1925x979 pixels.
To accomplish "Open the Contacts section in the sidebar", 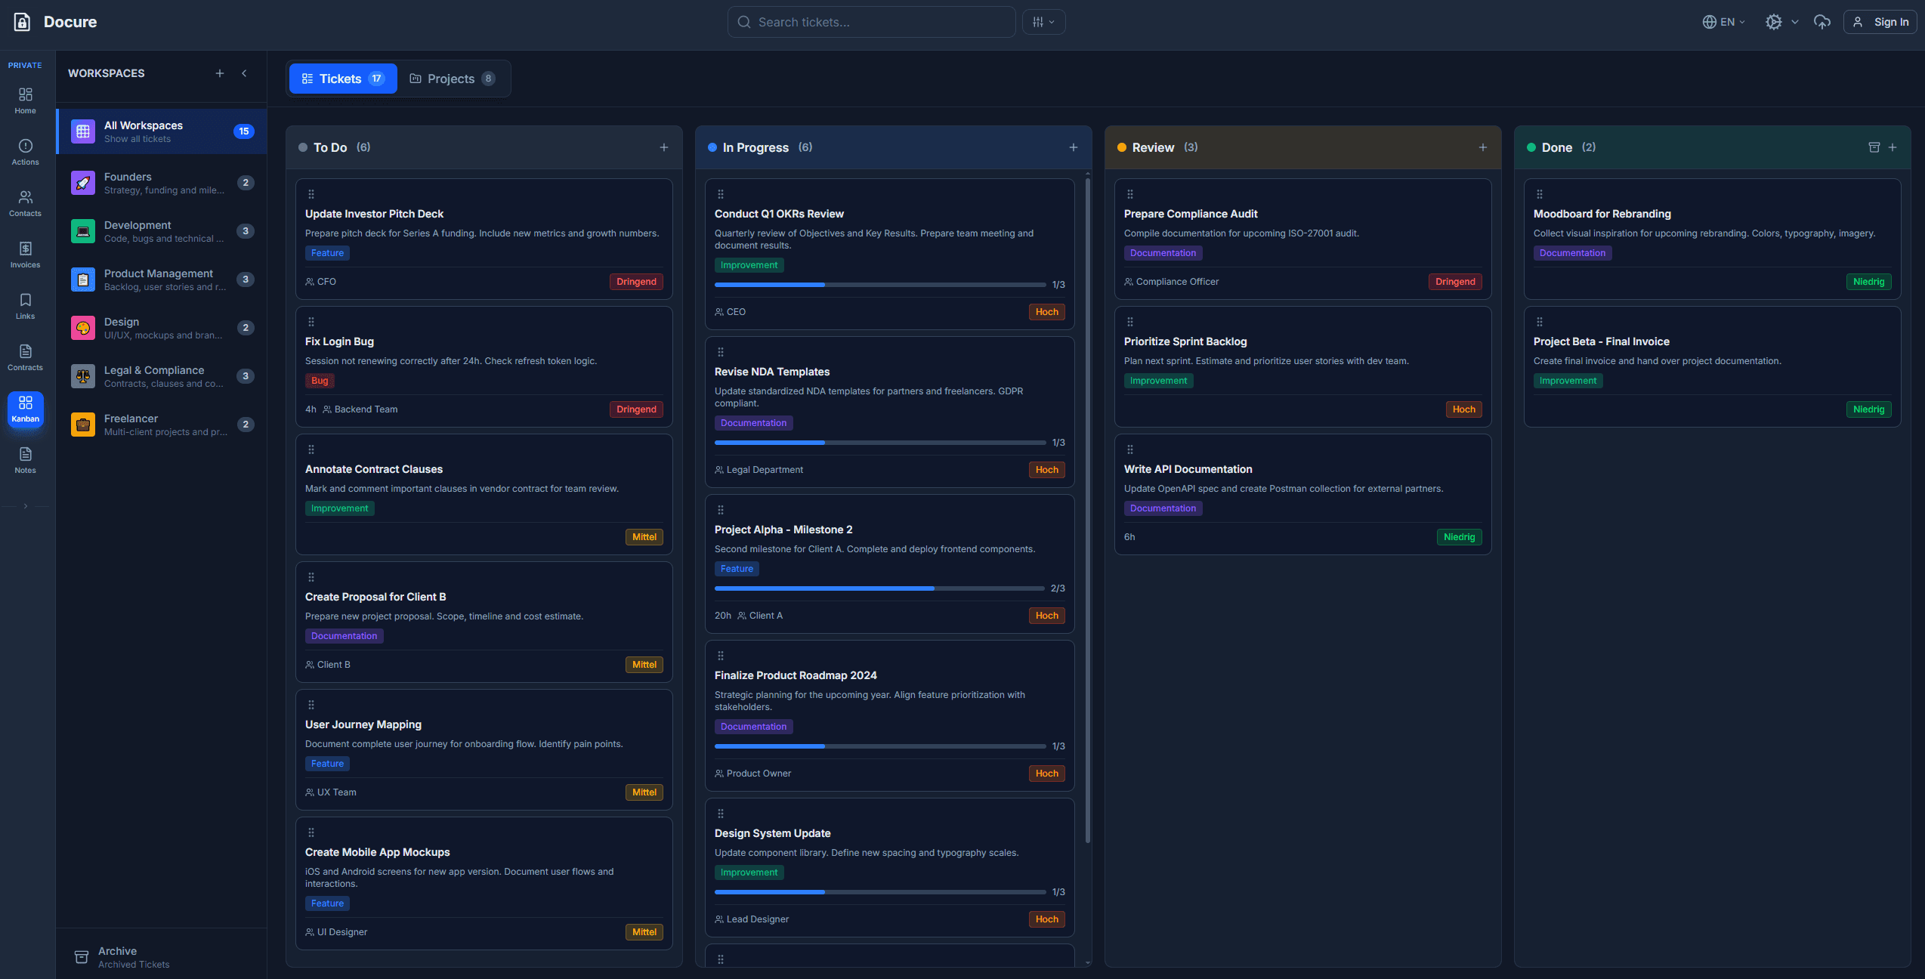I will (25, 203).
